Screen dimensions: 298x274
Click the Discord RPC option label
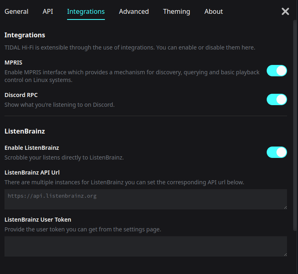21,95
